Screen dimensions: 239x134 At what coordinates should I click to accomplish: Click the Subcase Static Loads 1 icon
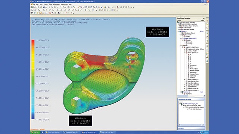coord(182,38)
